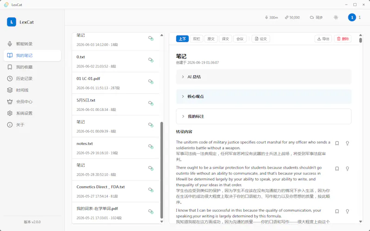Image resolution: width=370 pixels, height=231 pixels.
Task: Click the username 1 beside the avatar
Action: coord(360,18)
